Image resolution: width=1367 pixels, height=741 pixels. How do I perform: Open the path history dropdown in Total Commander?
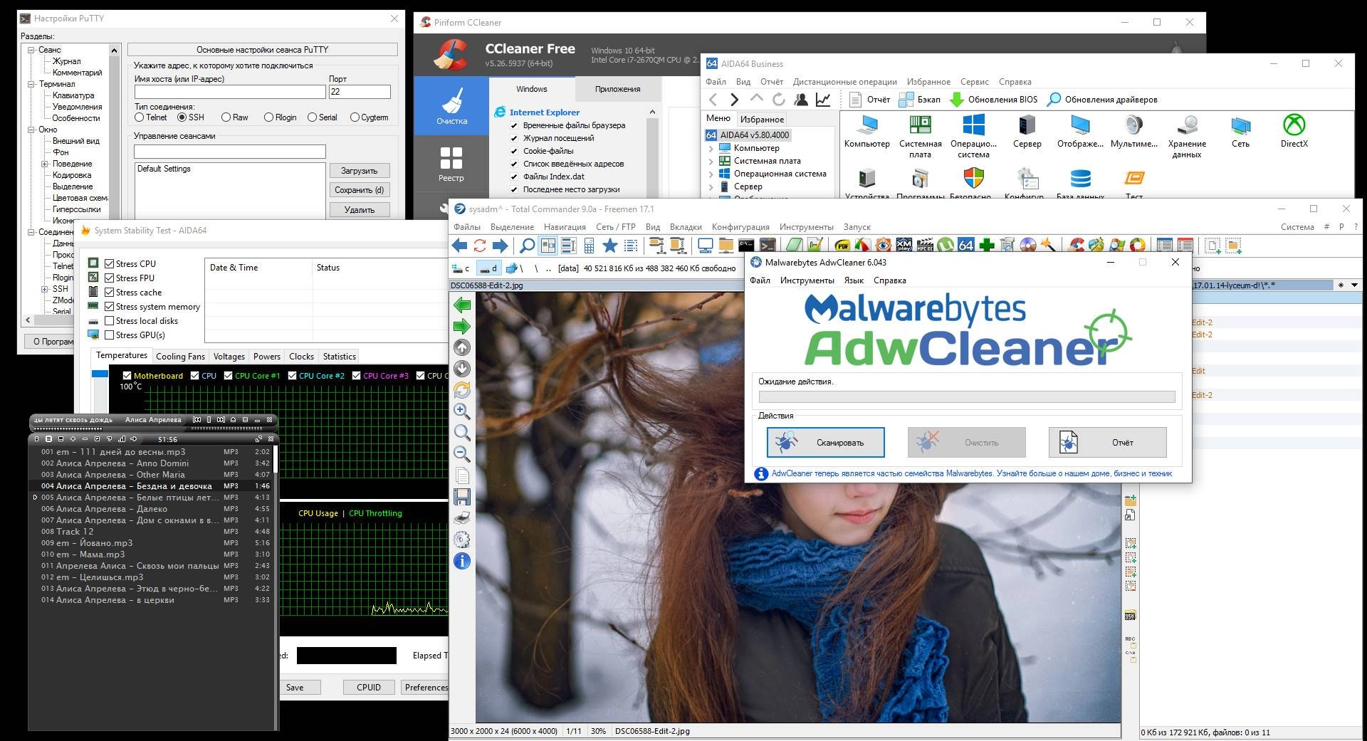point(1354,285)
